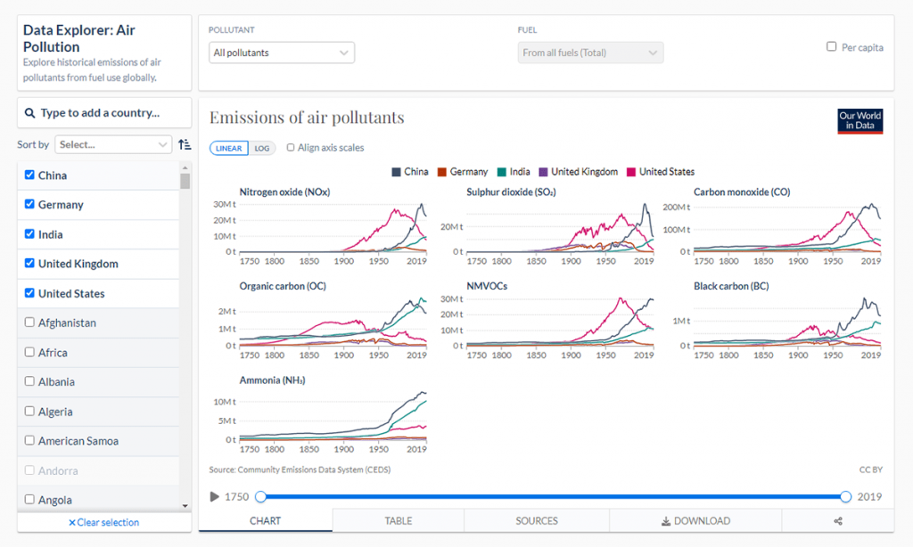Open the Pollutant dropdown

click(x=281, y=53)
